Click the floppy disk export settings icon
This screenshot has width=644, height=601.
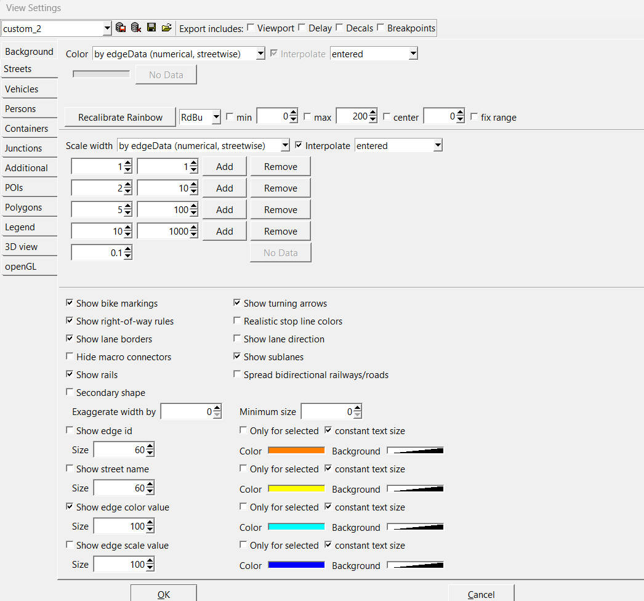tap(151, 28)
